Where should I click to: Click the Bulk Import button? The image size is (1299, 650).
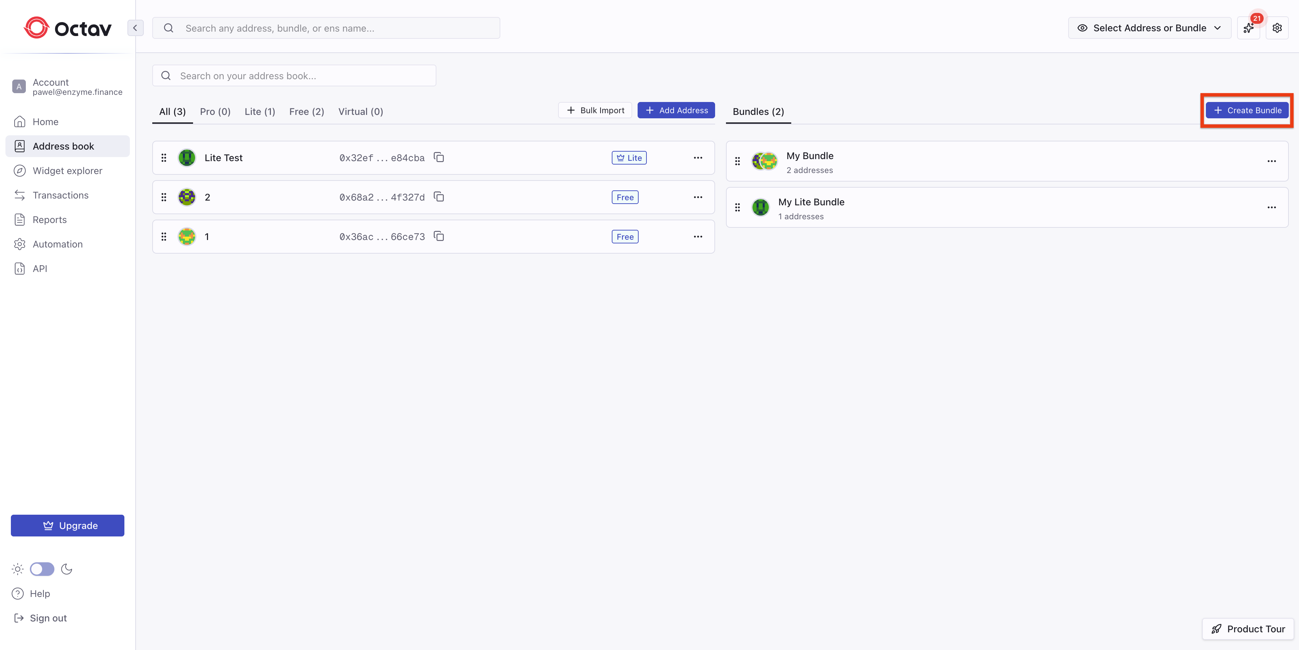[595, 110]
